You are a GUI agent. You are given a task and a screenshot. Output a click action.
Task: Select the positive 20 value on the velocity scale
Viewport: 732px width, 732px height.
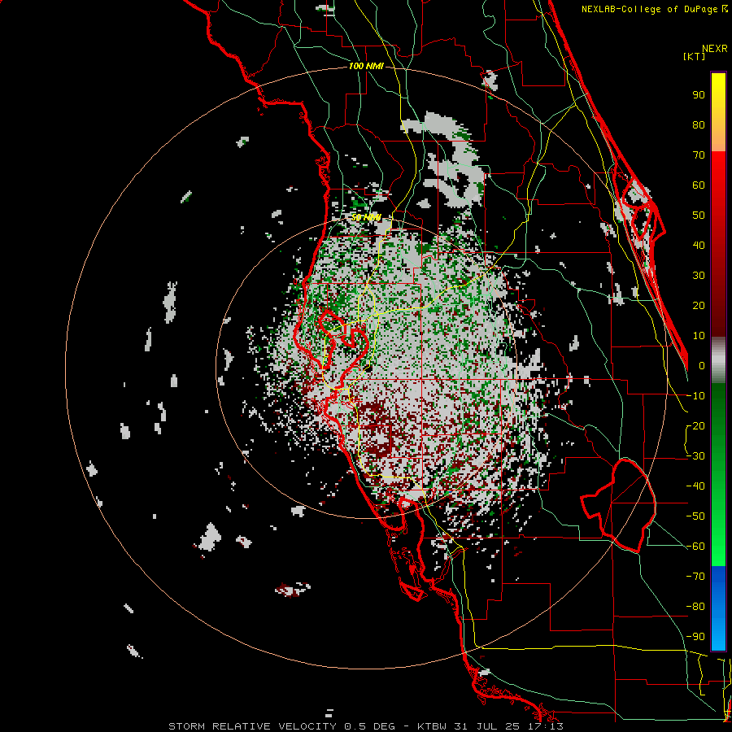(699, 305)
